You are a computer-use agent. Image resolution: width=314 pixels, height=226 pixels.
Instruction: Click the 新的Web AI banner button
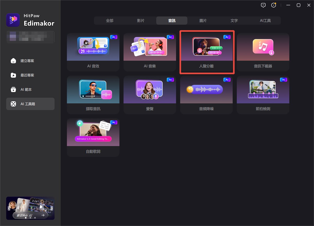[x=30, y=215]
